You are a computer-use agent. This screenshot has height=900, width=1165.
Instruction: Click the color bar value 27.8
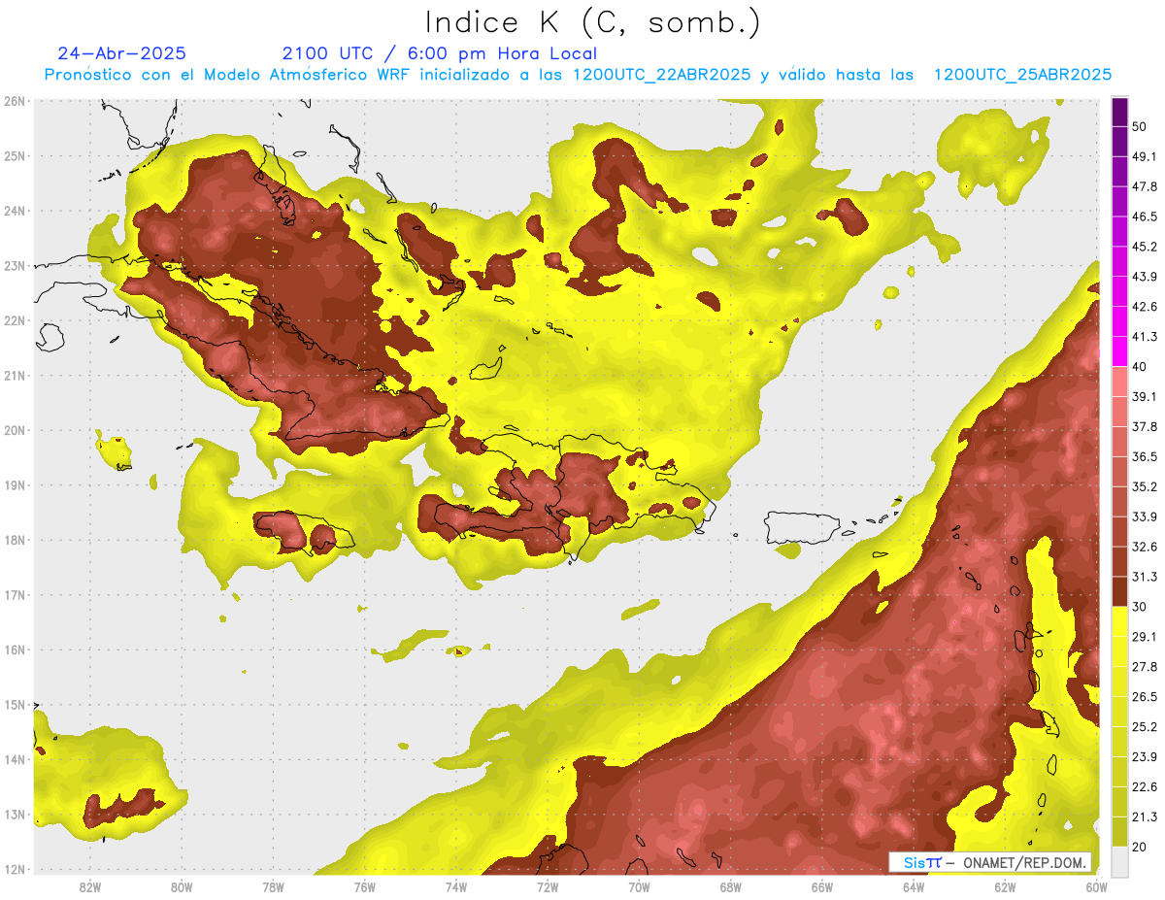(x=1146, y=666)
